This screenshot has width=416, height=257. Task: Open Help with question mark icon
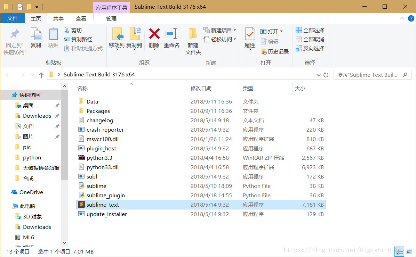411,18
